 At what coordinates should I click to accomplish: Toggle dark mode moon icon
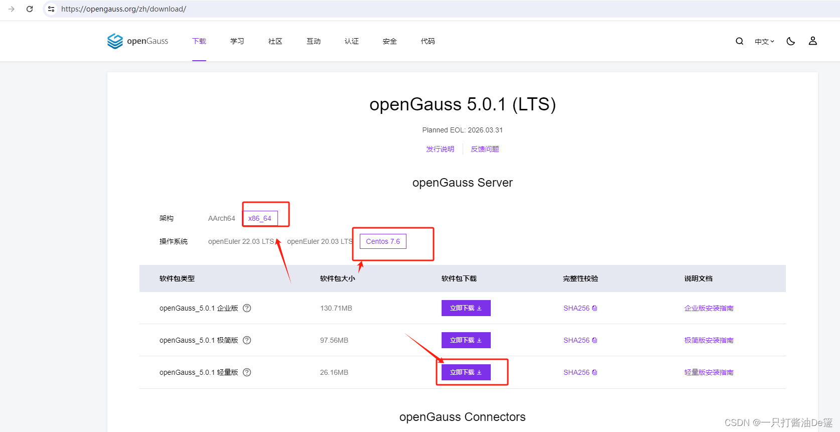[x=791, y=41]
